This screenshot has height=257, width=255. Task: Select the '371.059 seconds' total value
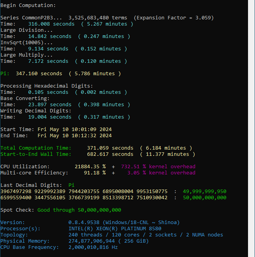click(110, 148)
